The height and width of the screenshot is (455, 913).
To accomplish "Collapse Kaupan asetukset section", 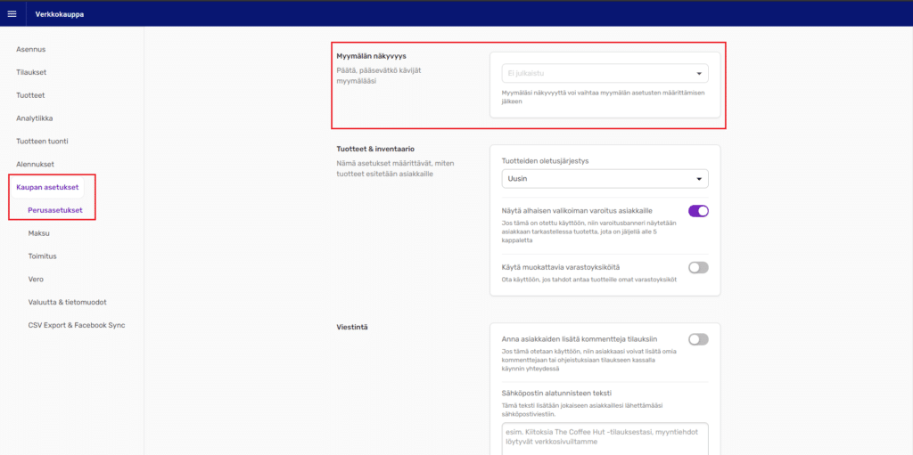I will [x=47, y=187].
